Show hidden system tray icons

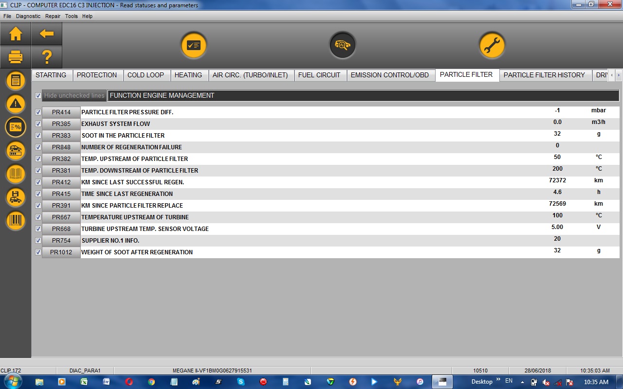click(x=522, y=382)
